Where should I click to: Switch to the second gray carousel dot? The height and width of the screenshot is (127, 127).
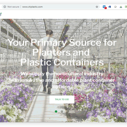62,112
